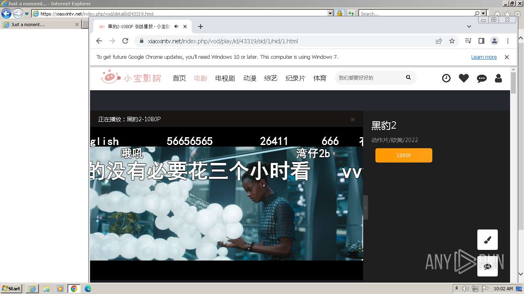The image size is (524, 294).
Task: Open messages chat bubble icon
Action: [x=482, y=78]
